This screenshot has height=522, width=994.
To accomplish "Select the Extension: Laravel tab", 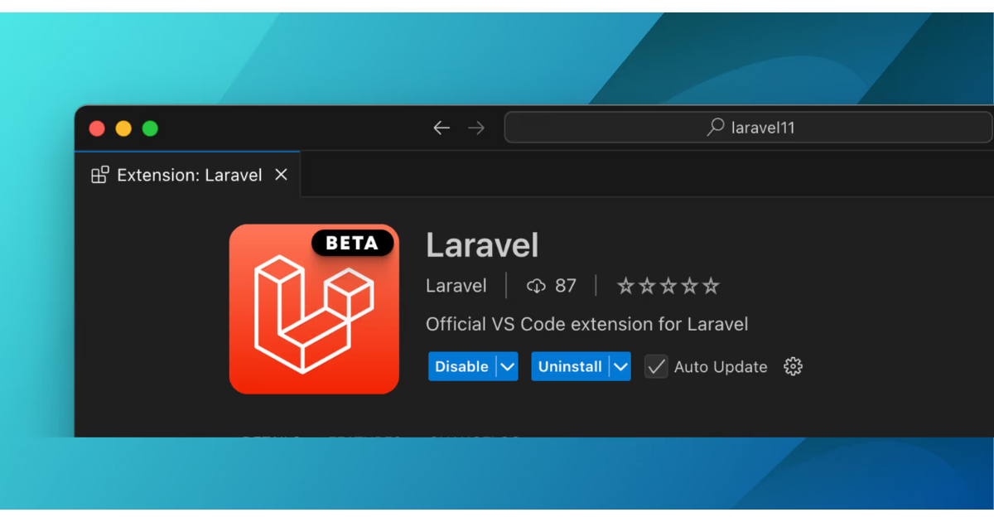I will 186,174.
